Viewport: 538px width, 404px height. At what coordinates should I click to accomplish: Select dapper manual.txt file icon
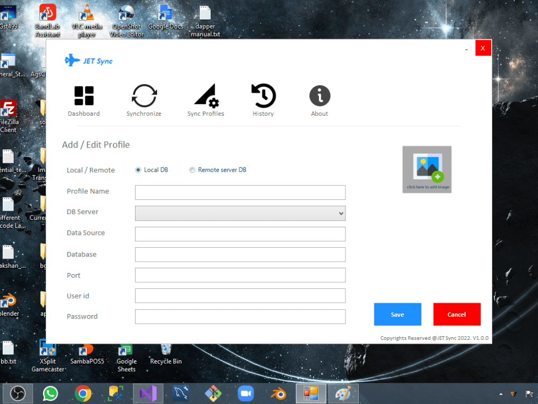click(x=205, y=20)
